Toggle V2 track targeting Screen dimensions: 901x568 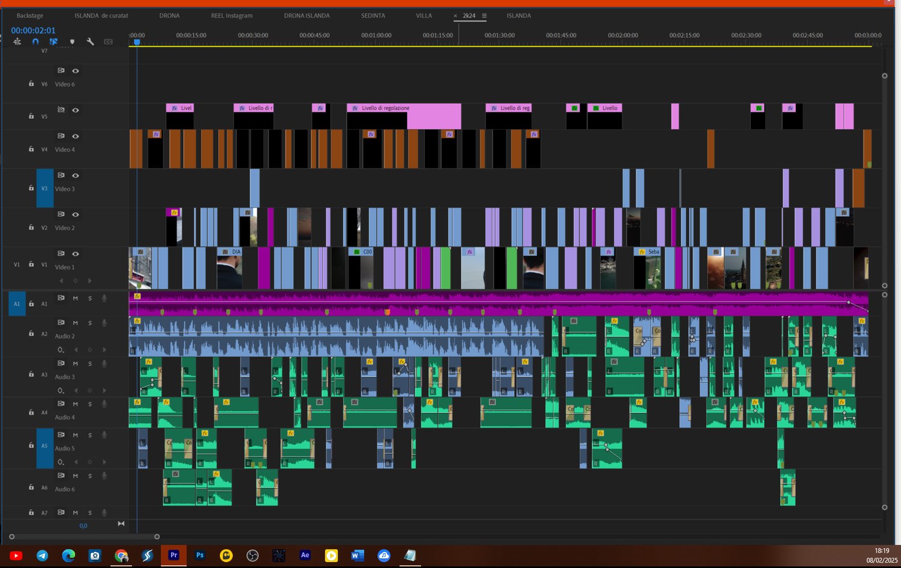pos(44,228)
